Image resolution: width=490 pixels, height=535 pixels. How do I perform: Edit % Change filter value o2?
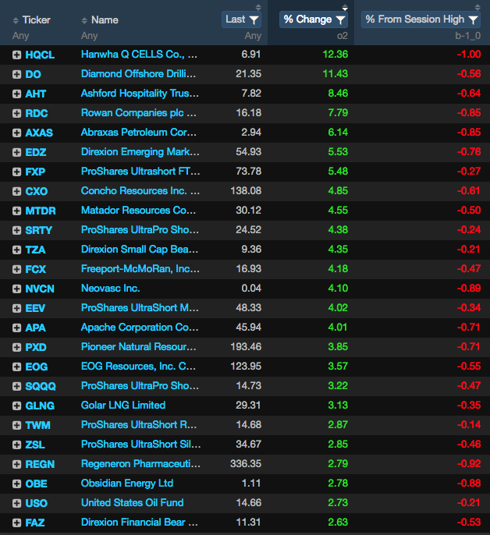point(343,36)
